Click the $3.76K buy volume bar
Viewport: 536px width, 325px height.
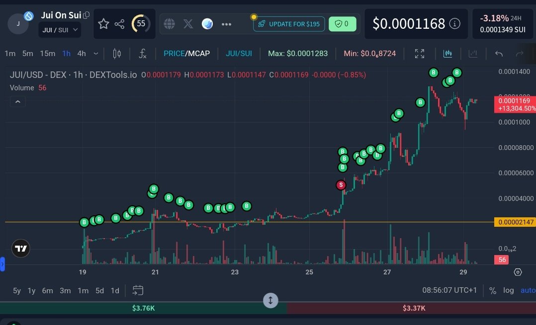144,308
